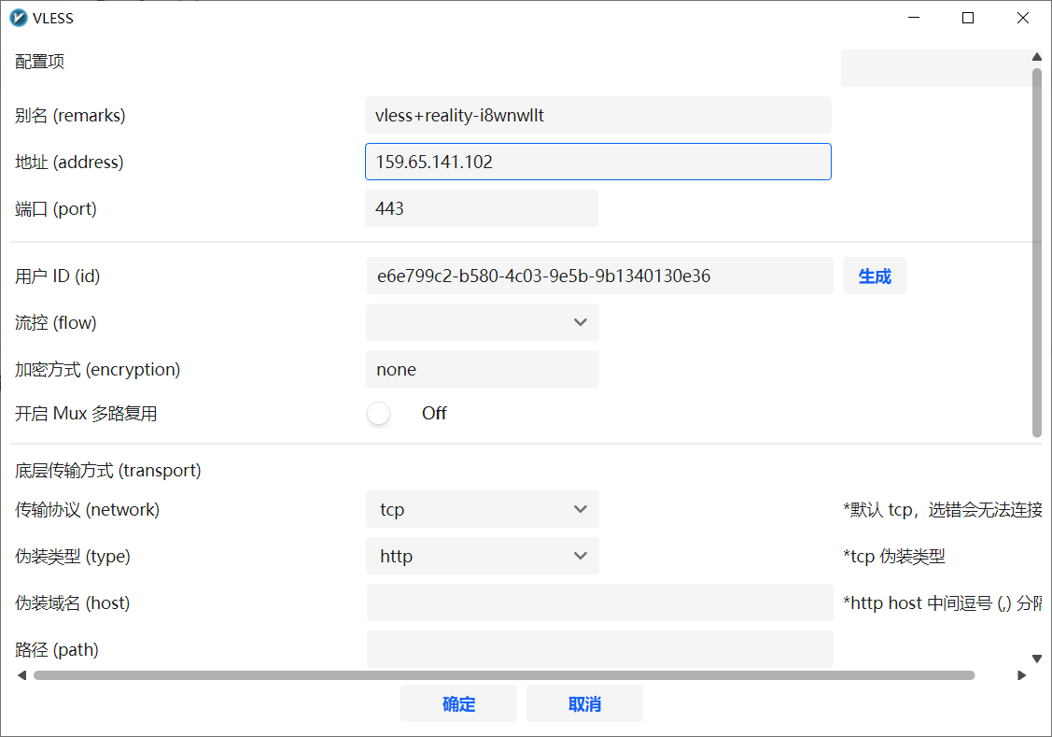This screenshot has height=737, width=1052.
Task: Click the horizontal scrollbar right arrow
Action: (1022, 675)
